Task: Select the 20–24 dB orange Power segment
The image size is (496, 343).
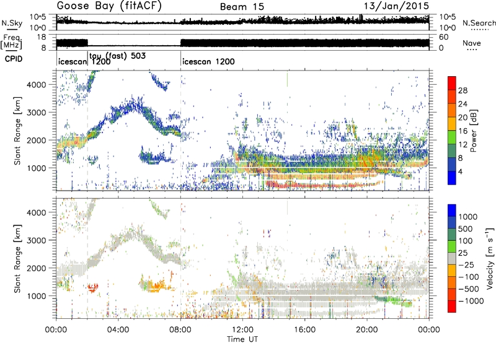Action: (x=452, y=110)
